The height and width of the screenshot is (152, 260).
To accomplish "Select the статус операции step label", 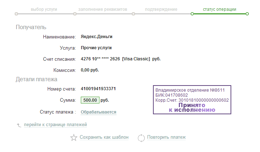I will (219, 9).
